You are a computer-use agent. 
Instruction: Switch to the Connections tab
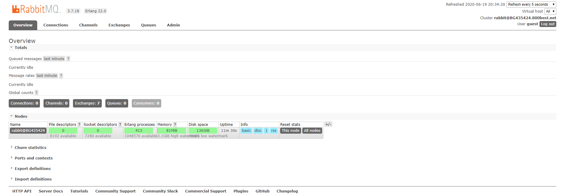click(x=56, y=25)
